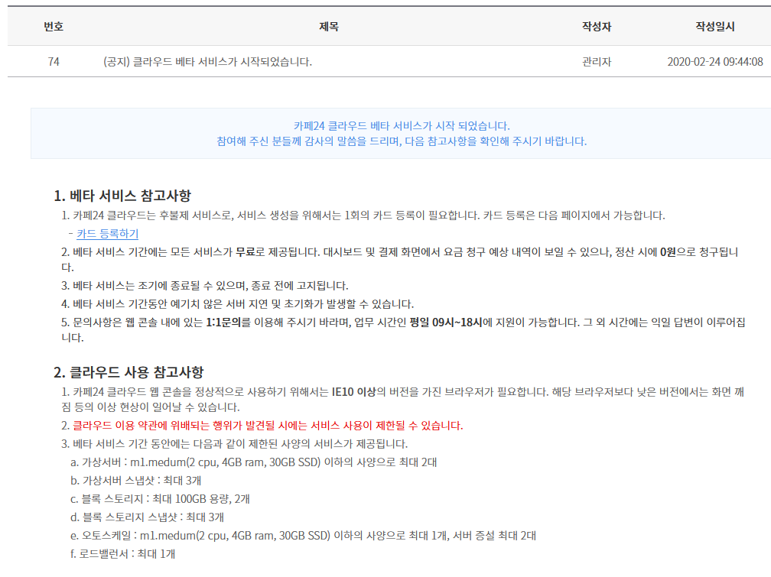771x577 pixels.
Task: Click the 작성자 column header
Action: pos(595,26)
